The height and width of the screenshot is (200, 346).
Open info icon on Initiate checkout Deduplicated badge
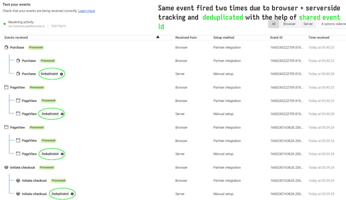(x=72, y=194)
